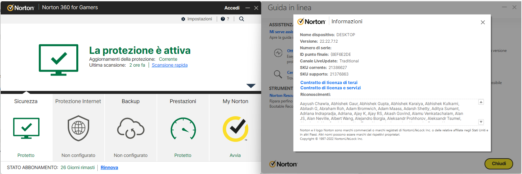Open Contratto di licenza di terzi
The width and height of the screenshot is (522, 174).
329,82
